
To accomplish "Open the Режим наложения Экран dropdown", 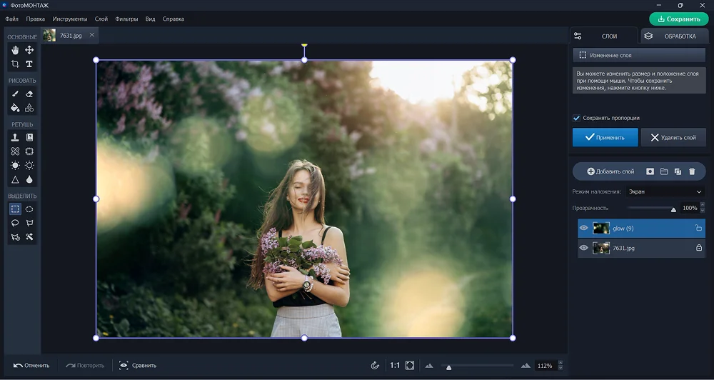I will [665, 192].
